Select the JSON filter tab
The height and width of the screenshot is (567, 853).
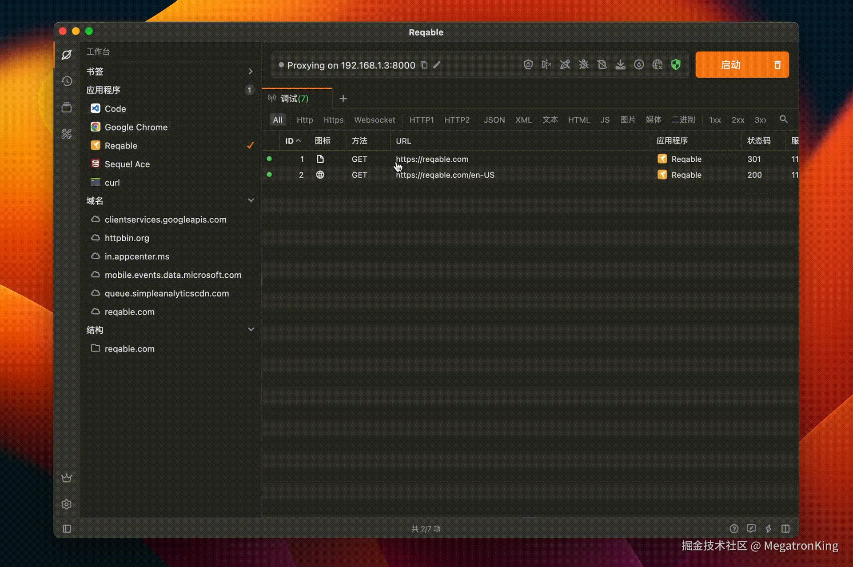click(x=494, y=120)
